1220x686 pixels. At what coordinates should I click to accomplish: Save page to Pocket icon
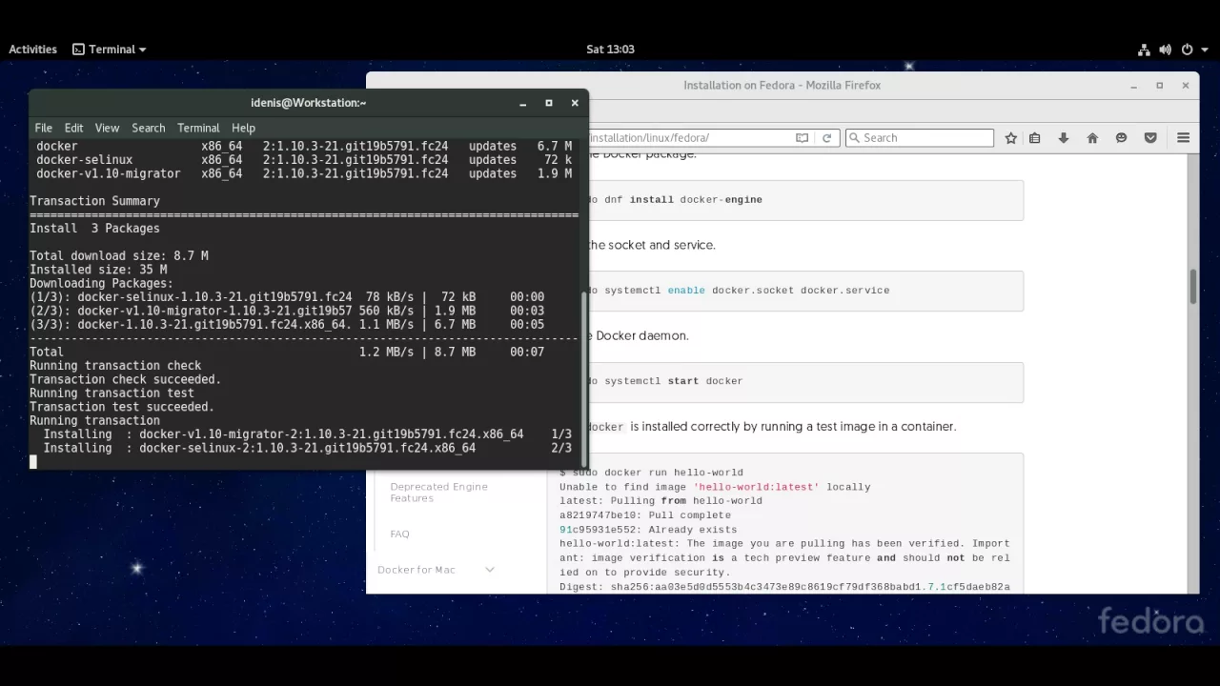coord(1150,138)
